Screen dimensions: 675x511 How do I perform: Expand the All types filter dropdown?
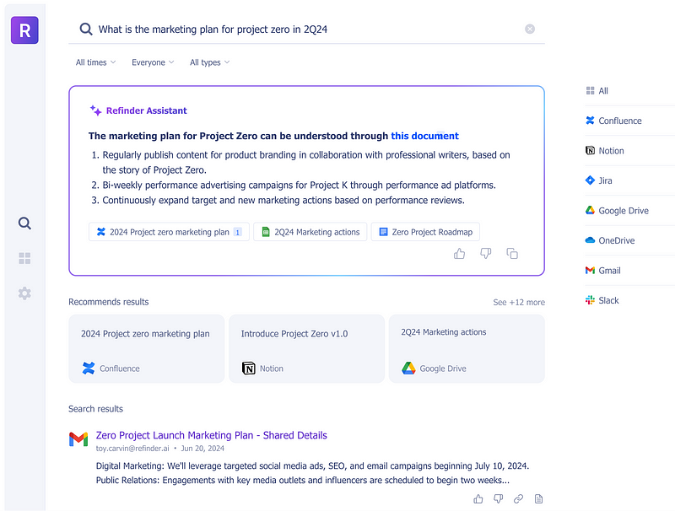tap(209, 62)
